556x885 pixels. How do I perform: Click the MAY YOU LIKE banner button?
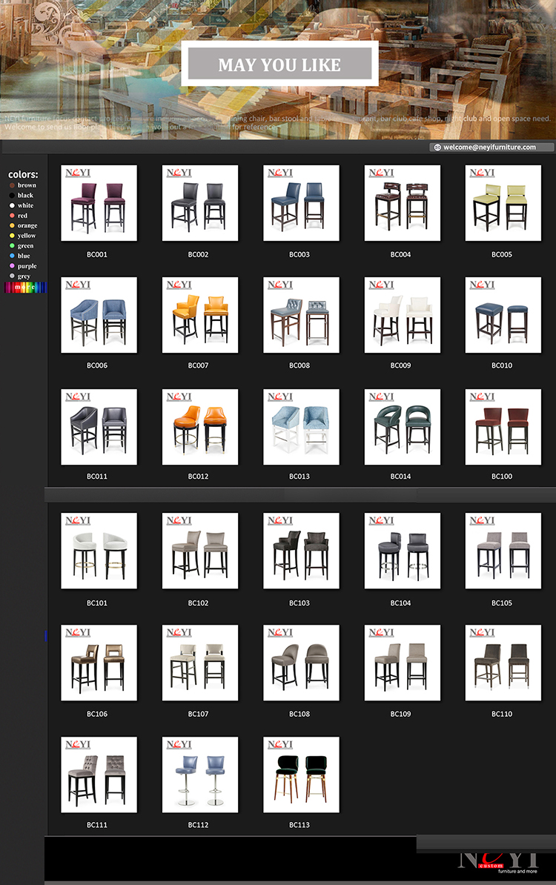[279, 64]
